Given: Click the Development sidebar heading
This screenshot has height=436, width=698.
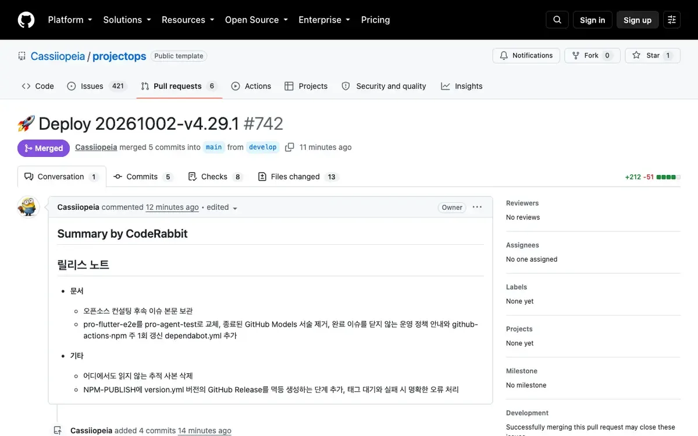Looking at the screenshot, I should [527, 413].
